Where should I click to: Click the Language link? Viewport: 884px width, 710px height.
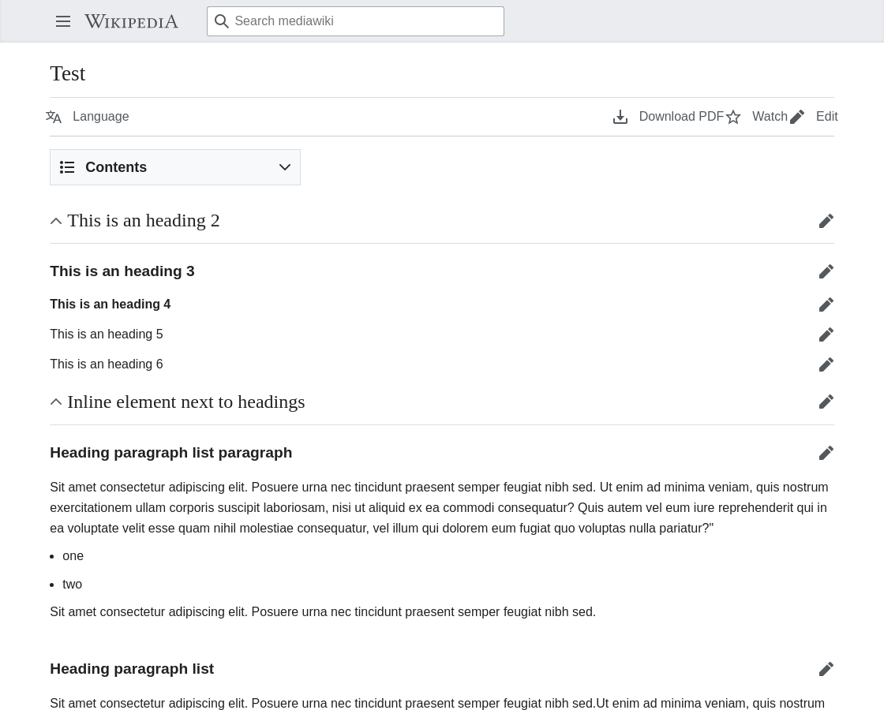(x=101, y=117)
